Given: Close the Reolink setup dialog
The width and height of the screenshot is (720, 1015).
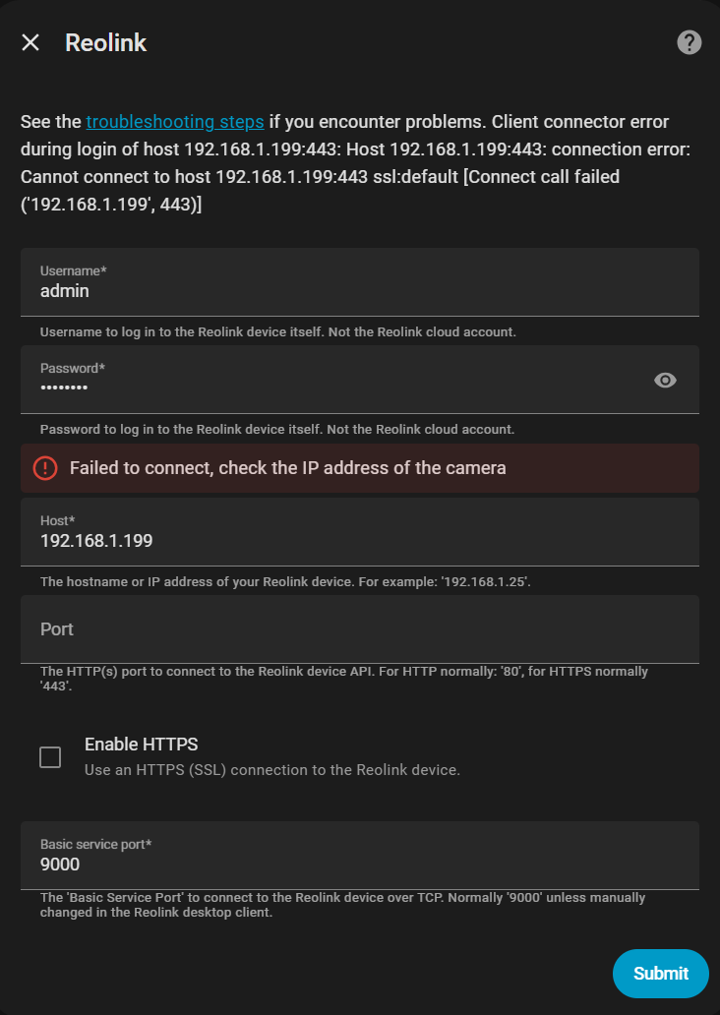Looking at the screenshot, I should (x=30, y=42).
